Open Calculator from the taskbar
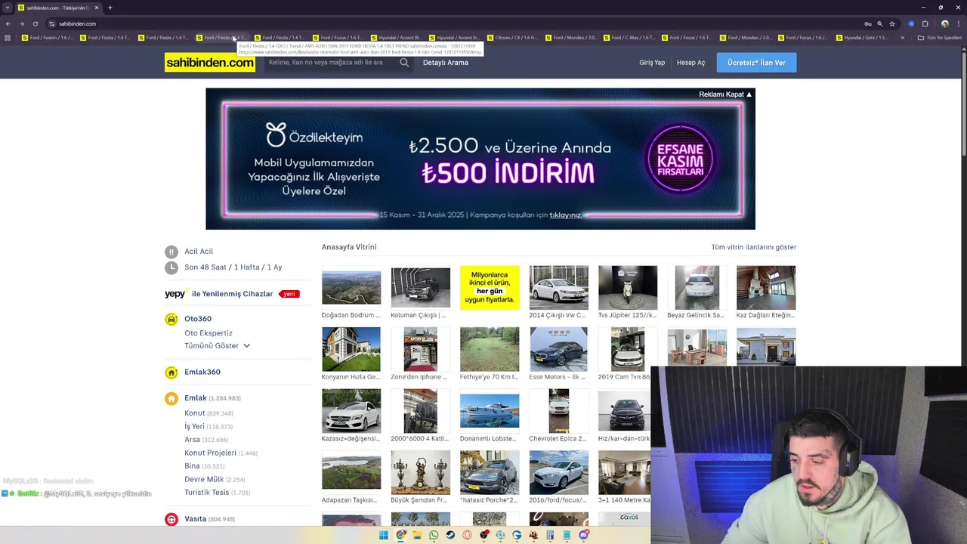Image resolution: width=967 pixels, height=544 pixels. pyautogui.click(x=550, y=535)
